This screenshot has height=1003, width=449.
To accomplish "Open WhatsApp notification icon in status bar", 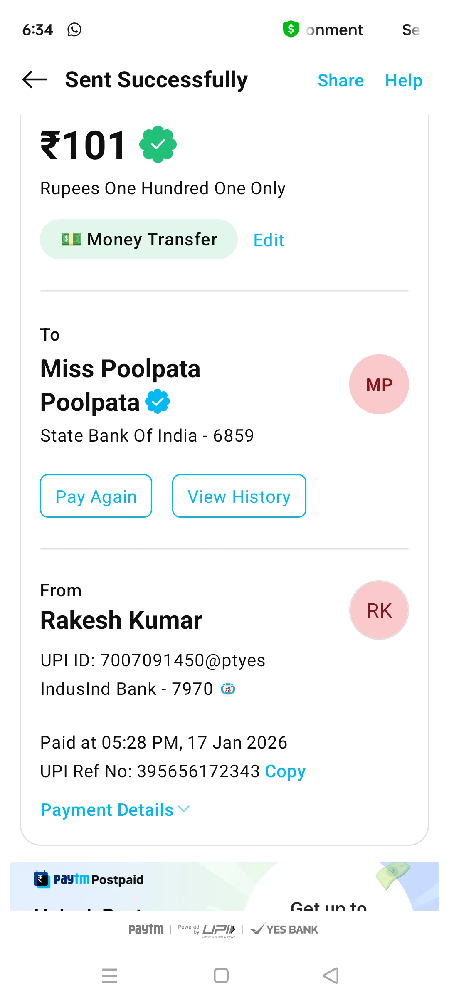I will pos(74,30).
